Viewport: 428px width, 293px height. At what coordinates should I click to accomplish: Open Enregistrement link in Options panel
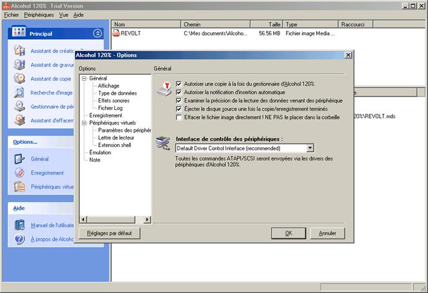click(x=47, y=173)
